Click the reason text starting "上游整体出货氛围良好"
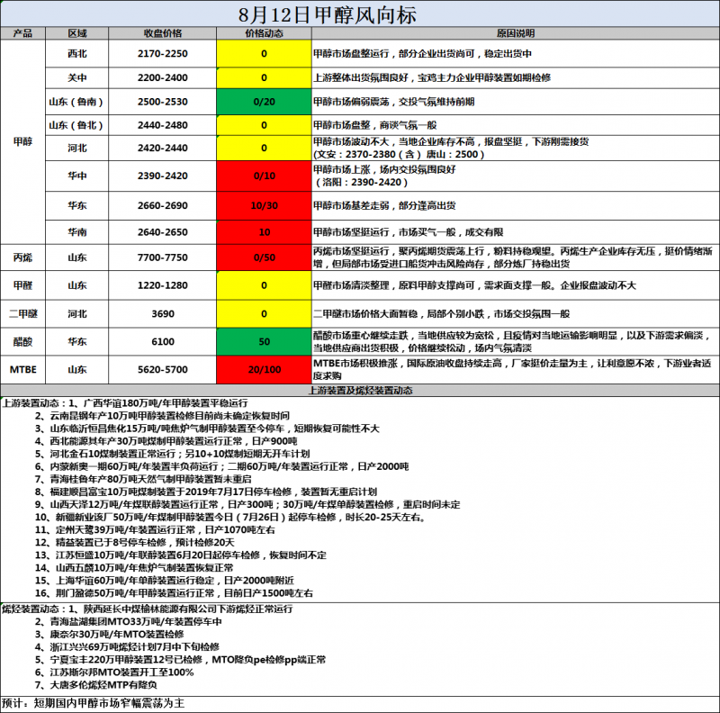 pos(432,78)
